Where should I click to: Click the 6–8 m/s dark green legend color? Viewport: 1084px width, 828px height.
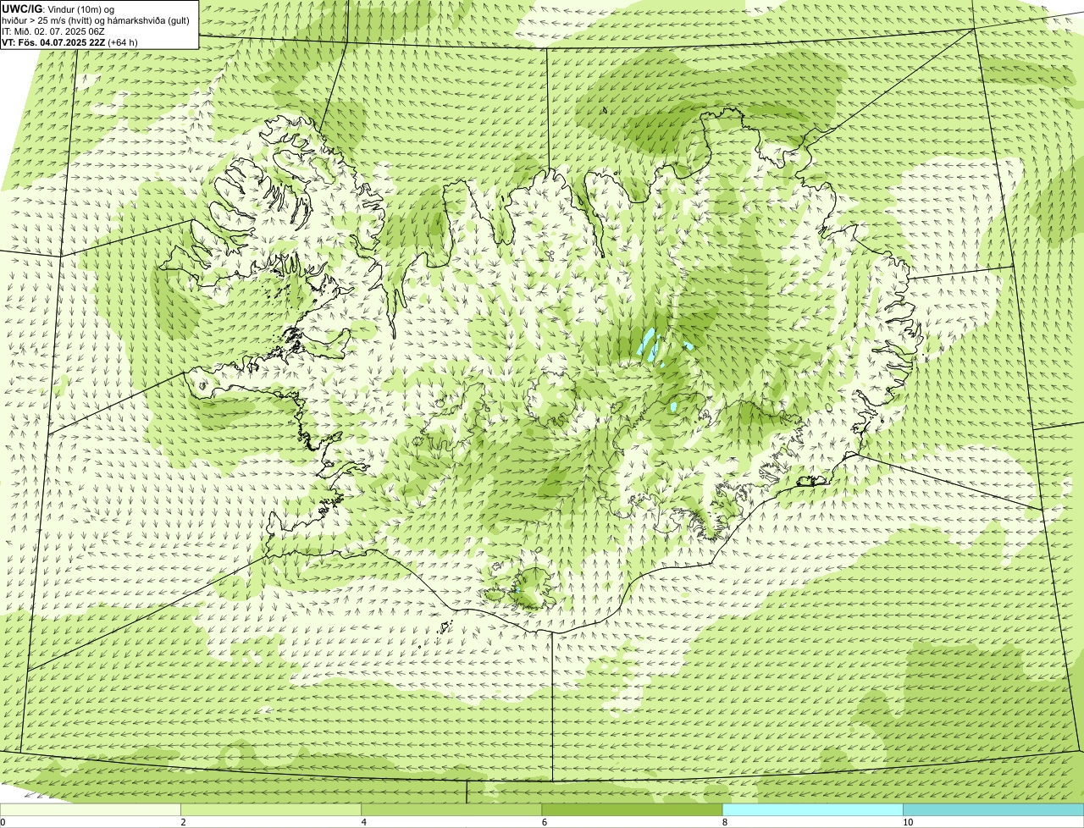pyautogui.click(x=632, y=810)
